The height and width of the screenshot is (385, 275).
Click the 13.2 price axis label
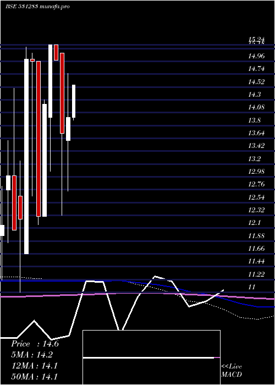click(x=255, y=159)
